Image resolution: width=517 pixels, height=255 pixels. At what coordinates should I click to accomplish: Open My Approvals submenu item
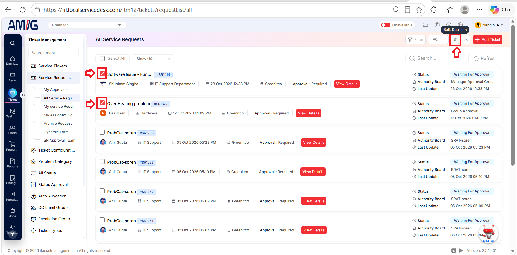pyautogui.click(x=56, y=89)
